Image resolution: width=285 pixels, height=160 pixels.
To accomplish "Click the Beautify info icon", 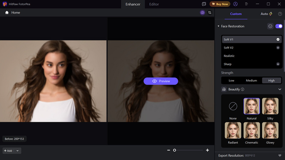I will click(x=242, y=89).
